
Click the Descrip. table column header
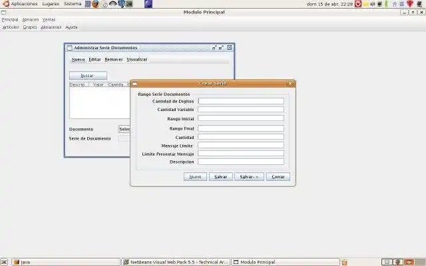pyautogui.click(x=79, y=84)
